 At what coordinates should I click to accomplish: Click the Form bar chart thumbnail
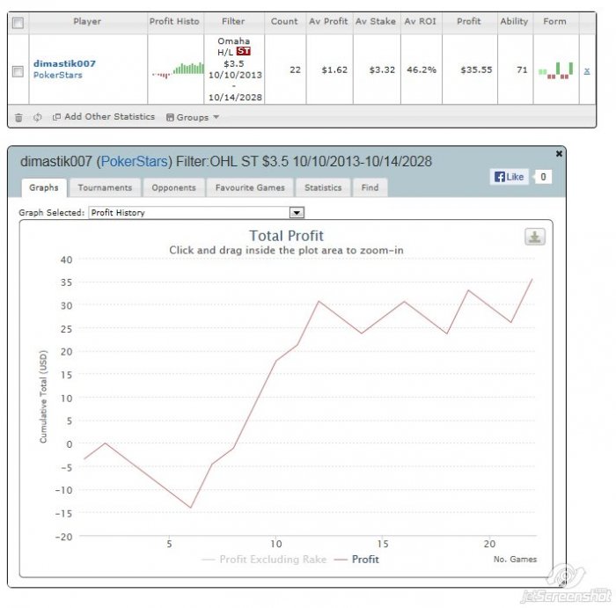(x=556, y=70)
